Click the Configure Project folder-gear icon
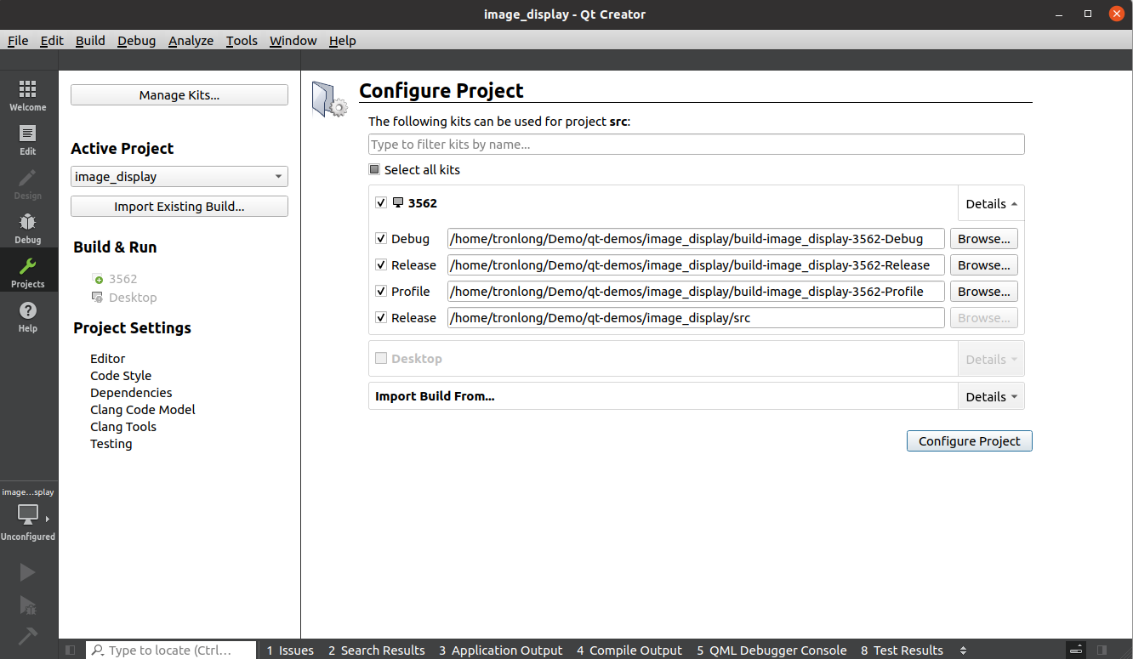Screen dimensions: 1133x659 point(329,99)
